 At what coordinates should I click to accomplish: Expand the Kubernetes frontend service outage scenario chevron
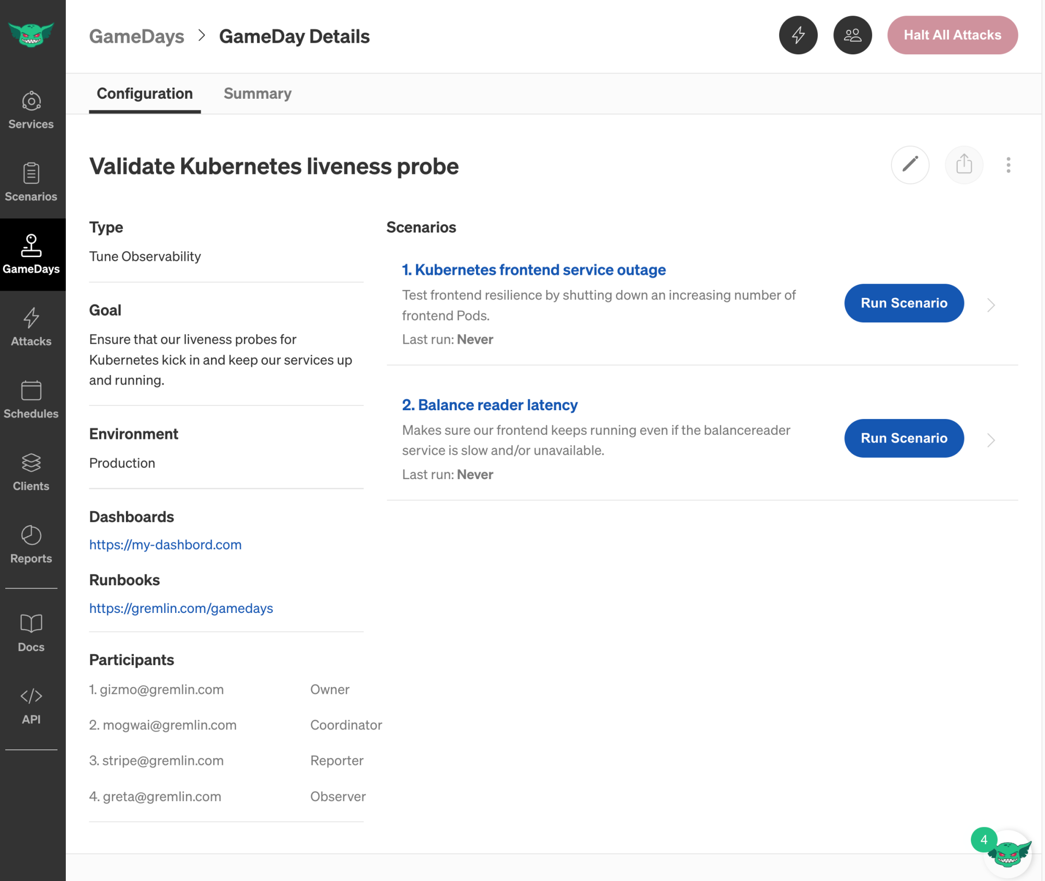click(x=991, y=305)
